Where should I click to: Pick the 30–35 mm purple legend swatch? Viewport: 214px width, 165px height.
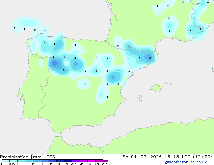[76, 161]
